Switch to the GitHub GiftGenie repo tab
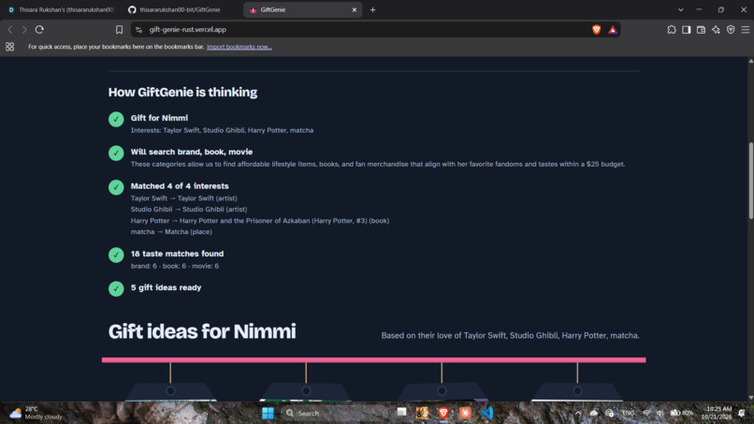754x424 pixels. pyautogui.click(x=181, y=9)
